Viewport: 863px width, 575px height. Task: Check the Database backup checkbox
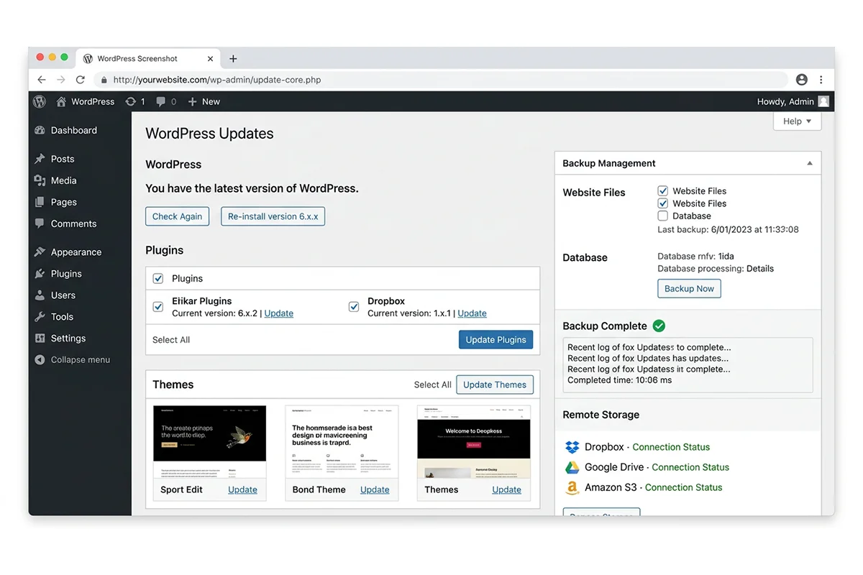(663, 216)
